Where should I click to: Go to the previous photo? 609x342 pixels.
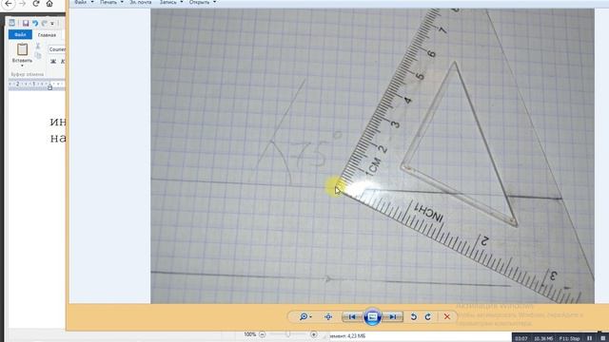pos(352,316)
